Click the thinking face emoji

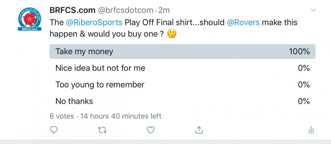coord(172,34)
